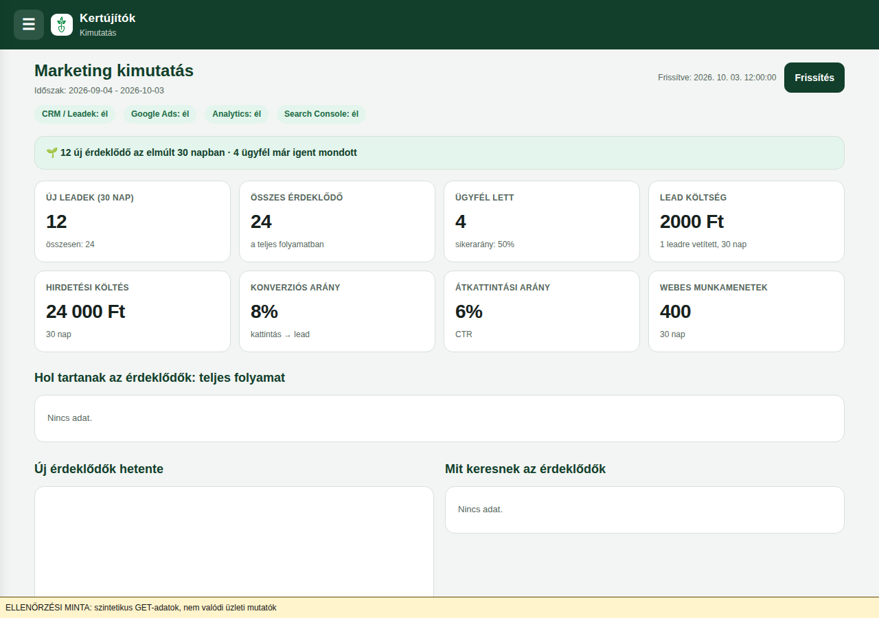Click the Hol tartanak az érdeklődők heading
The height and width of the screenshot is (618, 879).
click(159, 378)
